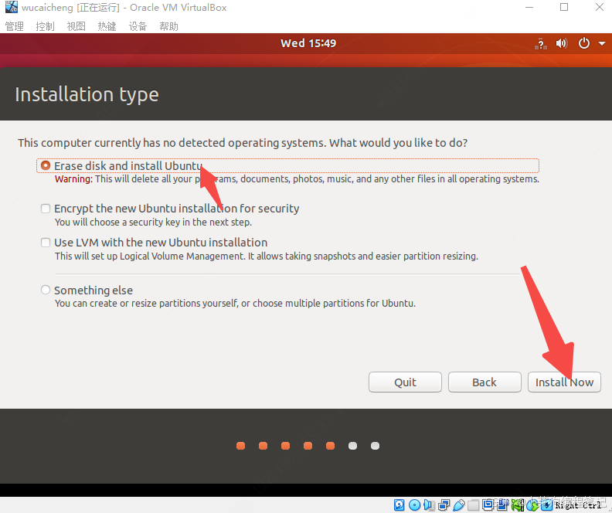Close the VirtualBox window
Screen dimensions: 612x513
pos(600,7)
